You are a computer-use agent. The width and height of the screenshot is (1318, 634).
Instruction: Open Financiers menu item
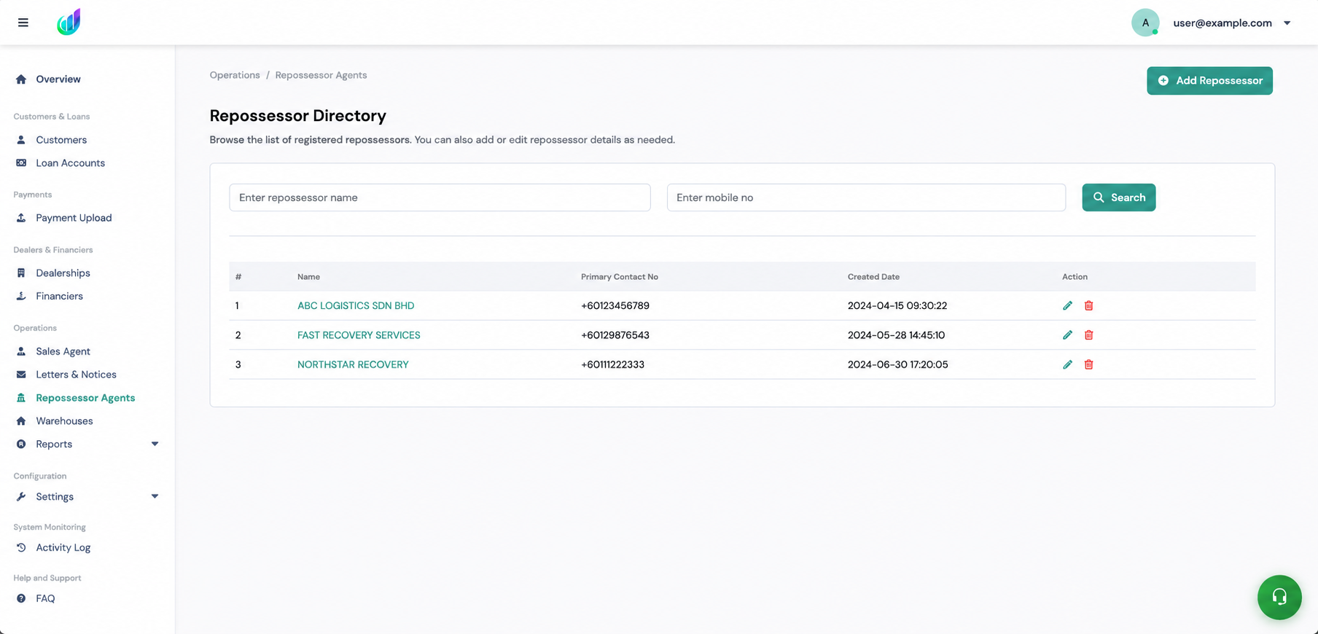59,297
